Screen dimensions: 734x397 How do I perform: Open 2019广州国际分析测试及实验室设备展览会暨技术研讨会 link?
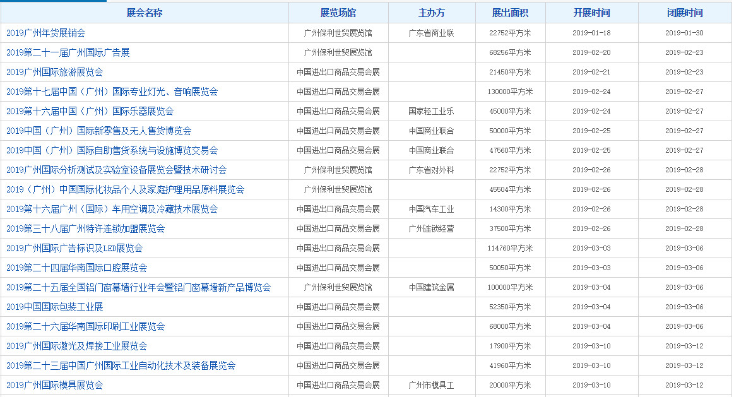(117, 170)
